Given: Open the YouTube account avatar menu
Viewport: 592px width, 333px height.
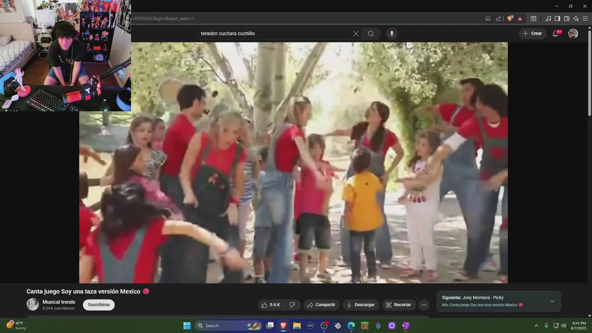Looking at the screenshot, I should click(573, 33).
